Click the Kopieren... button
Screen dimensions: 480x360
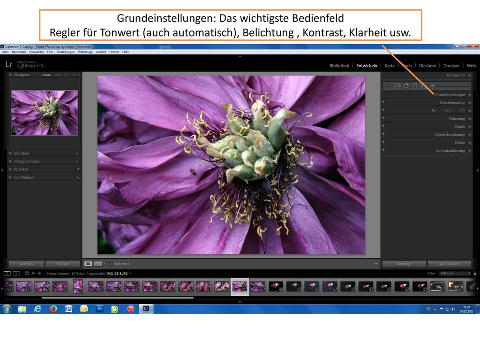[26, 263]
